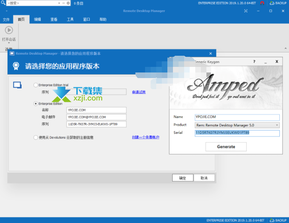Open the Product dropdown in Keygen
Viewport: 289px width, 223px height.
coord(237,125)
